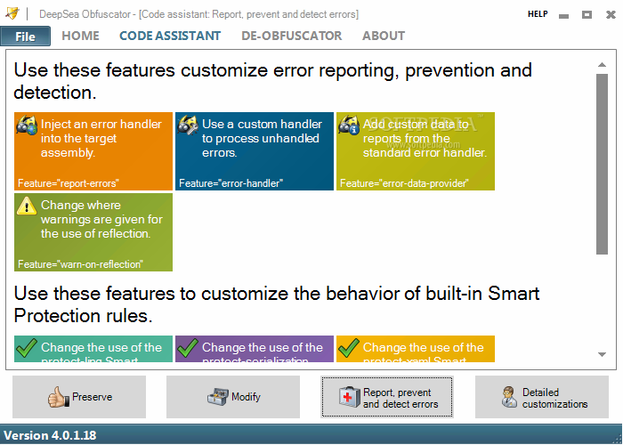
Task: Click the scrollbar down arrow
Action: 602,354
